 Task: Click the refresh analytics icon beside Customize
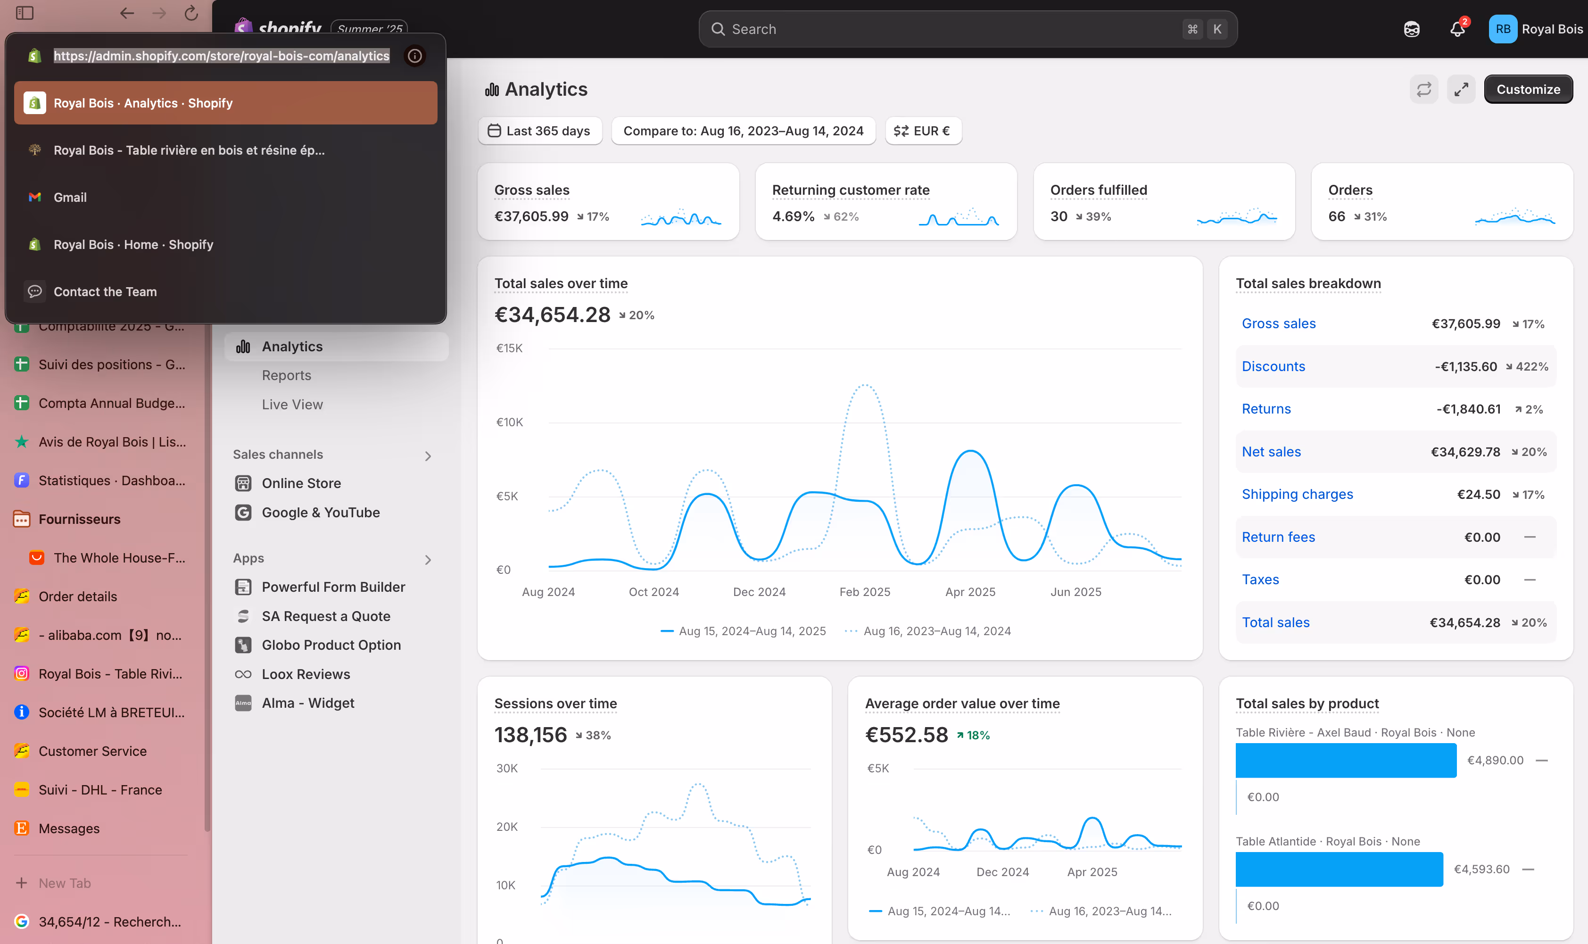(1423, 89)
